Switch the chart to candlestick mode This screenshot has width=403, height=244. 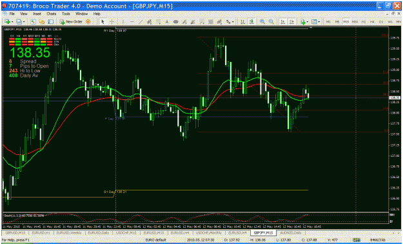click(x=251, y=22)
